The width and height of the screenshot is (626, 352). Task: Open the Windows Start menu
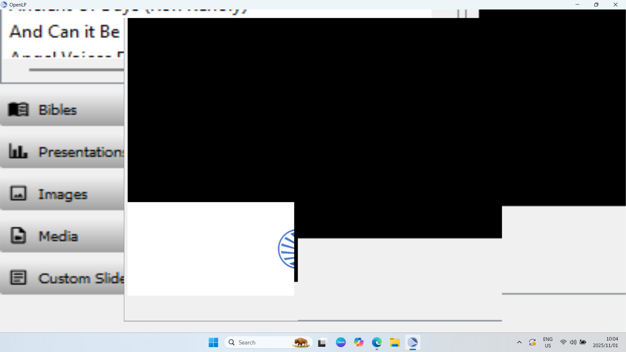213,342
